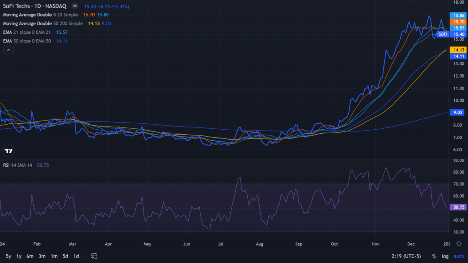Screen dimensions: 468x263
Task: Click the Feb label on time axis
Action: [37, 244]
